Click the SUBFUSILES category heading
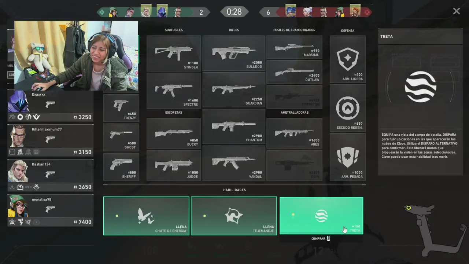 click(x=174, y=30)
